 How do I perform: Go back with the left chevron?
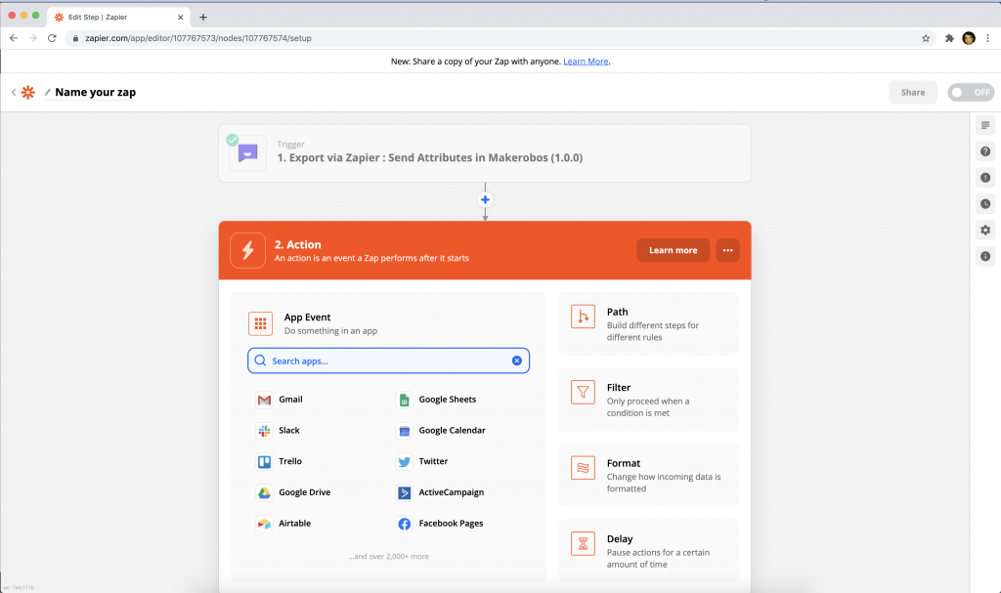tap(14, 93)
